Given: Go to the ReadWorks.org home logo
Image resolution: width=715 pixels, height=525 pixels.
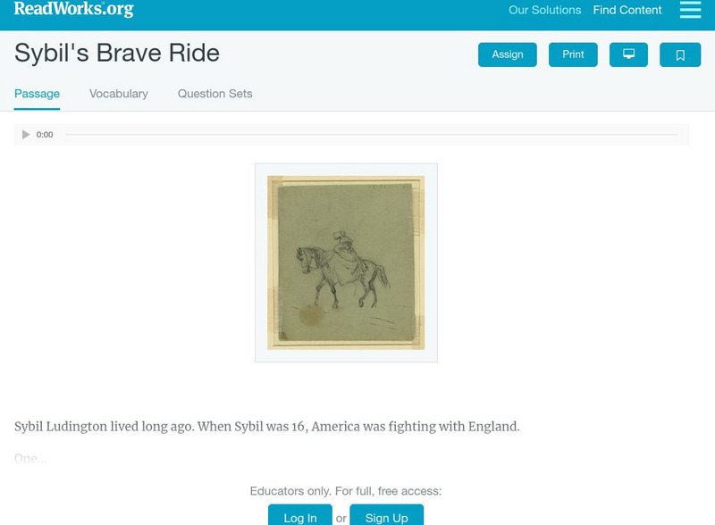Looking at the screenshot, I should coord(74,9).
